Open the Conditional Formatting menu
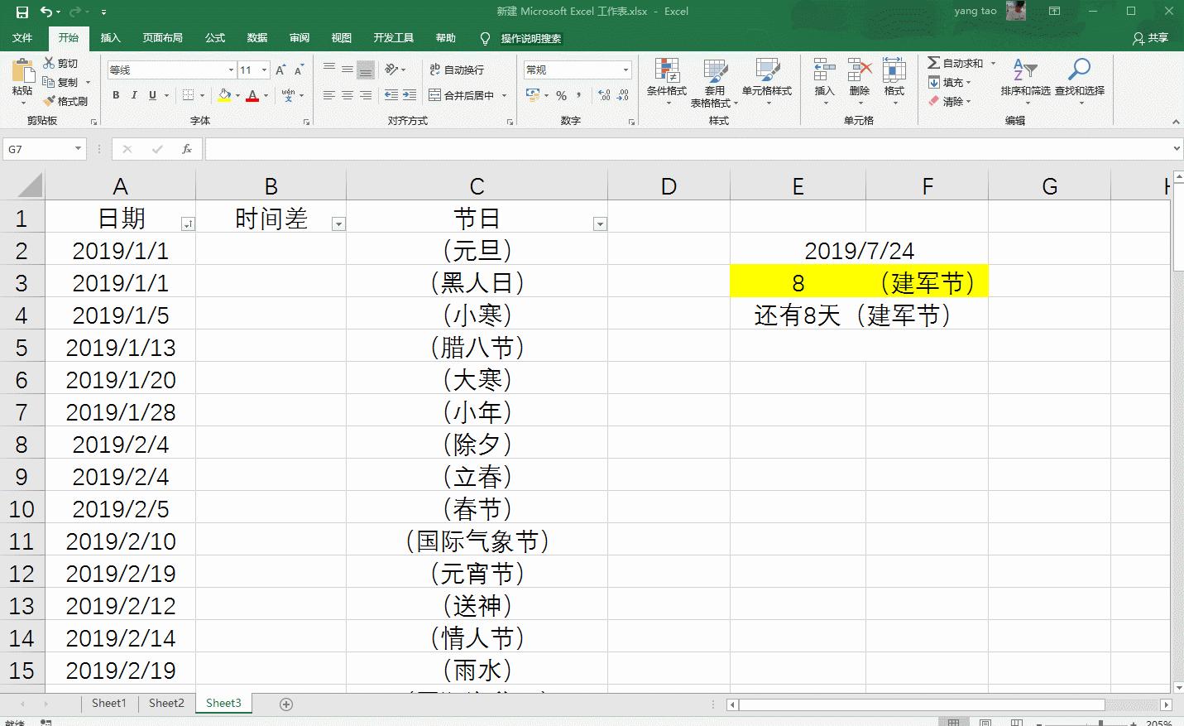The image size is (1184, 726). pos(665,82)
